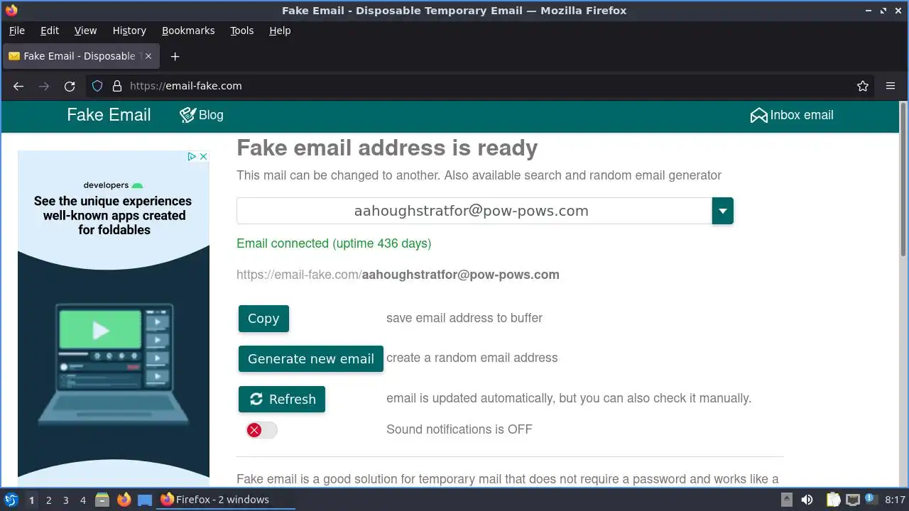Click the tray icon left of the volume speaker

787,500
